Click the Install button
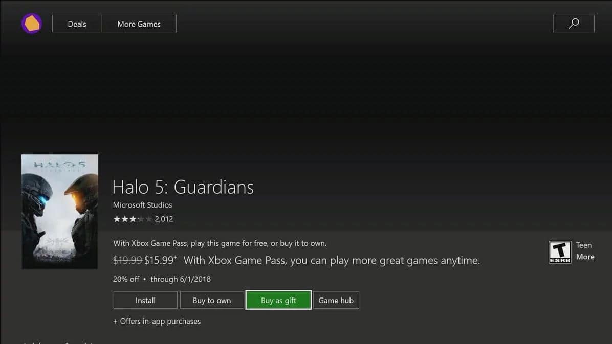Image resolution: width=612 pixels, height=344 pixels. click(145, 300)
